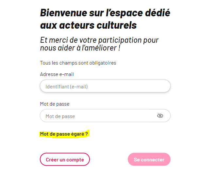The width and height of the screenshot is (215, 180).
Task: Open the 'Mot de passe égaré ?' link
Action: [x=64, y=134]
